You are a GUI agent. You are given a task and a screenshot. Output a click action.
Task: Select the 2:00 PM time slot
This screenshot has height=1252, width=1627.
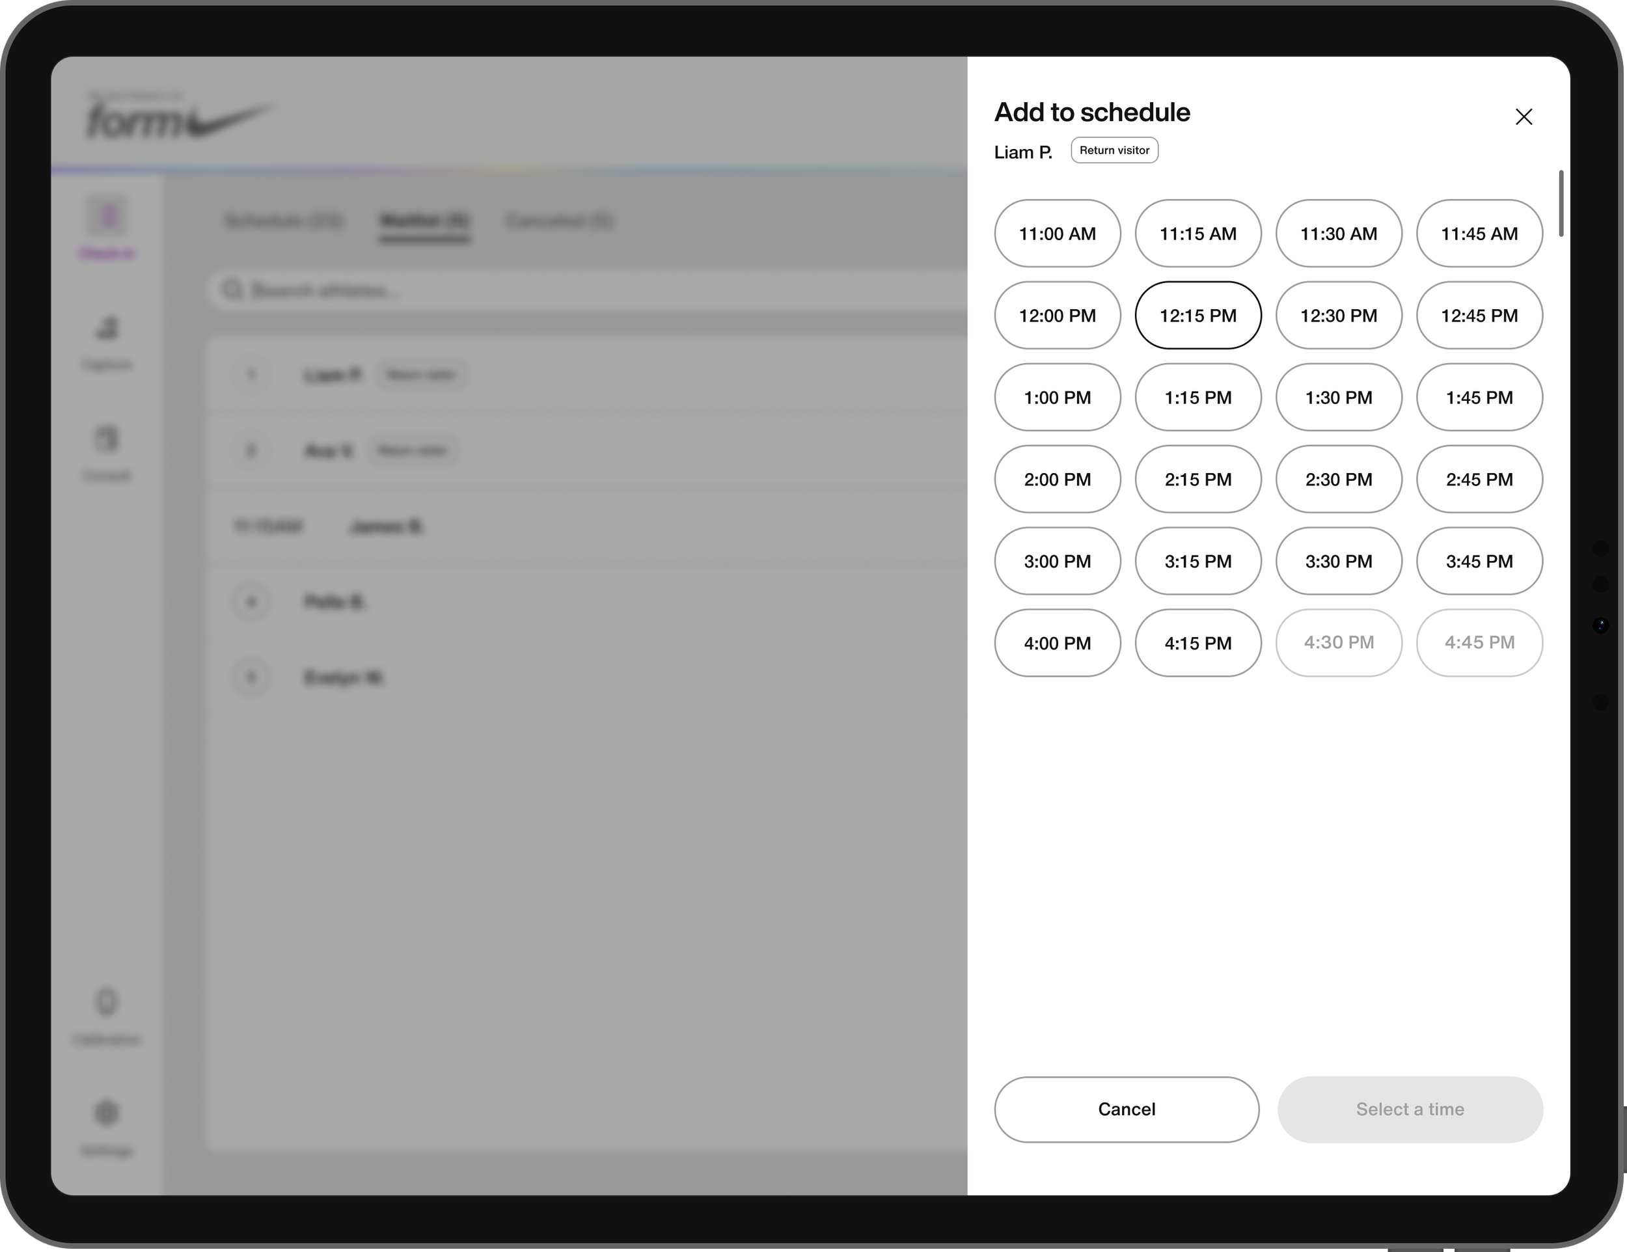tap(1057, 479)
